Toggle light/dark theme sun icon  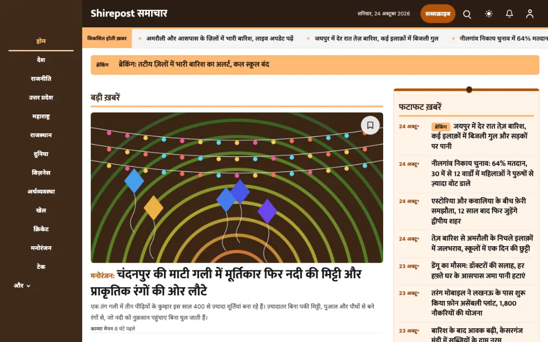point(489,14)
